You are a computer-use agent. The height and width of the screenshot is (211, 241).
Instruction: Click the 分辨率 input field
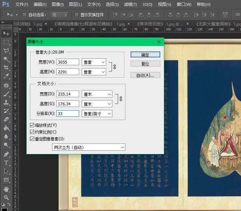click(x=68, y=113)
